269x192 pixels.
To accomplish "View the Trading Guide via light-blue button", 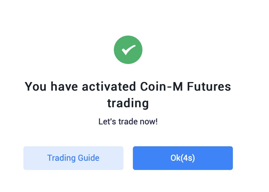I will point(73,158).
